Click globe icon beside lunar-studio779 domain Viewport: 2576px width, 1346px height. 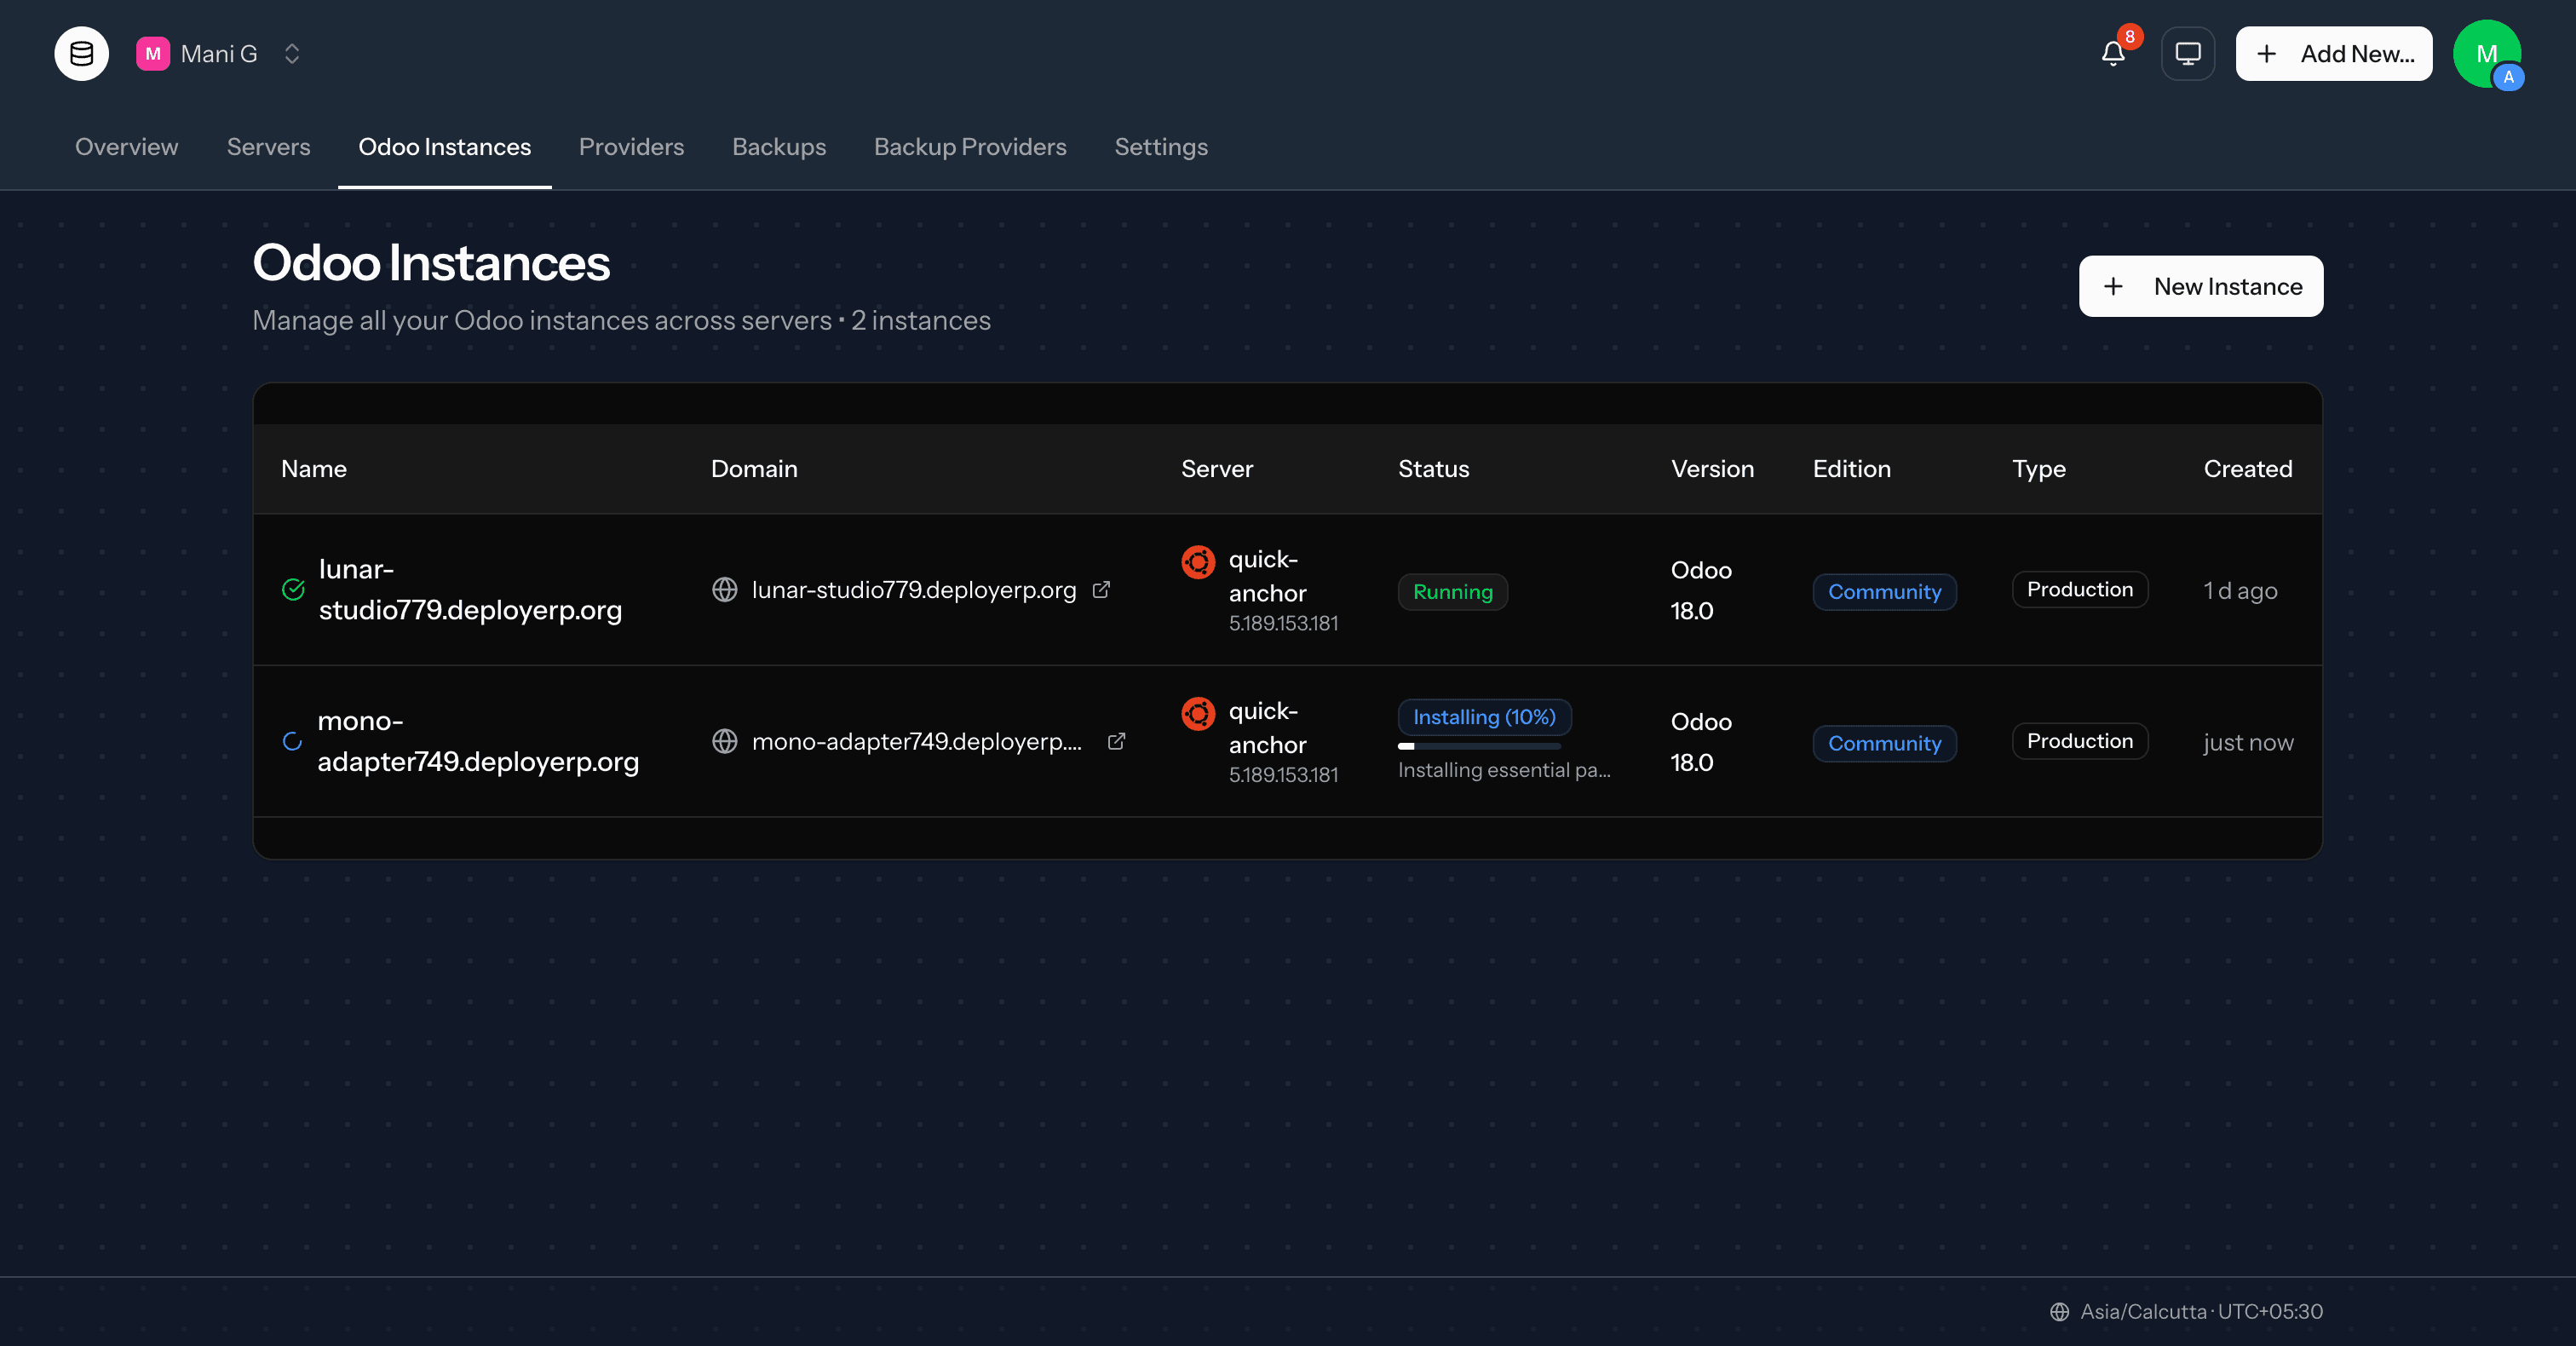(x=725, y=590)
